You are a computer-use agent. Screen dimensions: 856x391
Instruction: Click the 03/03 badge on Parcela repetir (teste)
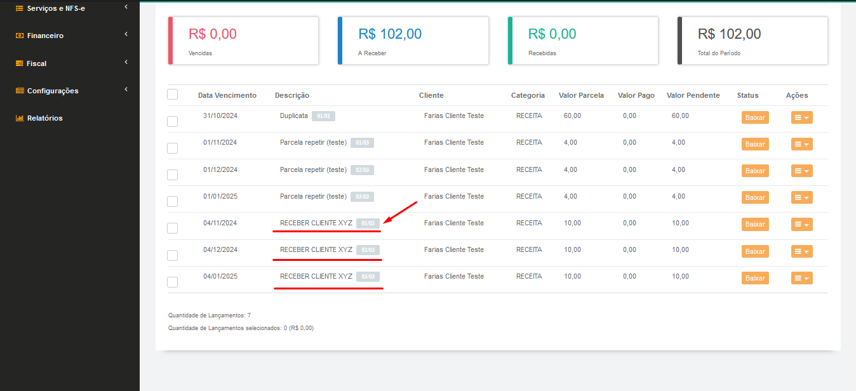click(363, 197)
